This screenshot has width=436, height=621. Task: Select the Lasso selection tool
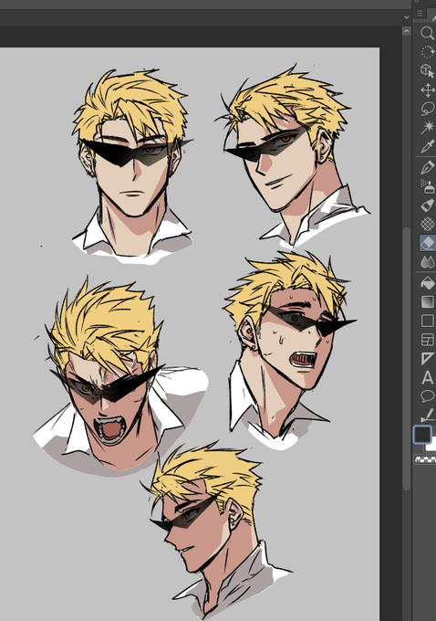pyautogui.click(x=427, y=109)
